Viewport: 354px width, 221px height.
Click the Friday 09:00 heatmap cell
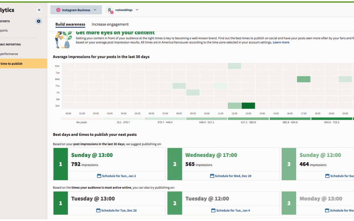tap(193, 92)
